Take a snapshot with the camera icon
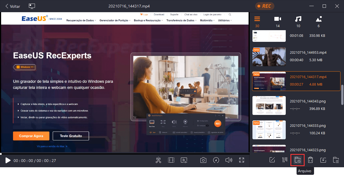 coord(203,160)
